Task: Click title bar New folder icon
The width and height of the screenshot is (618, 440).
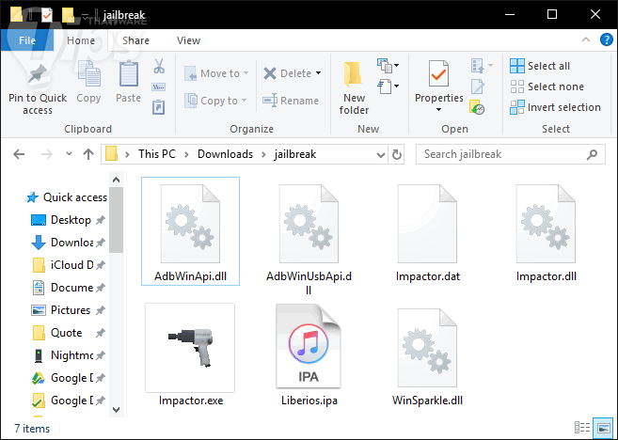Action: [x=68, y=15]
